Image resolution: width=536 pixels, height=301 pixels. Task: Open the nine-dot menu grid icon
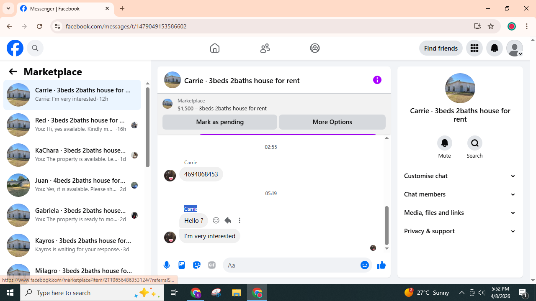(x=474, y=48)
